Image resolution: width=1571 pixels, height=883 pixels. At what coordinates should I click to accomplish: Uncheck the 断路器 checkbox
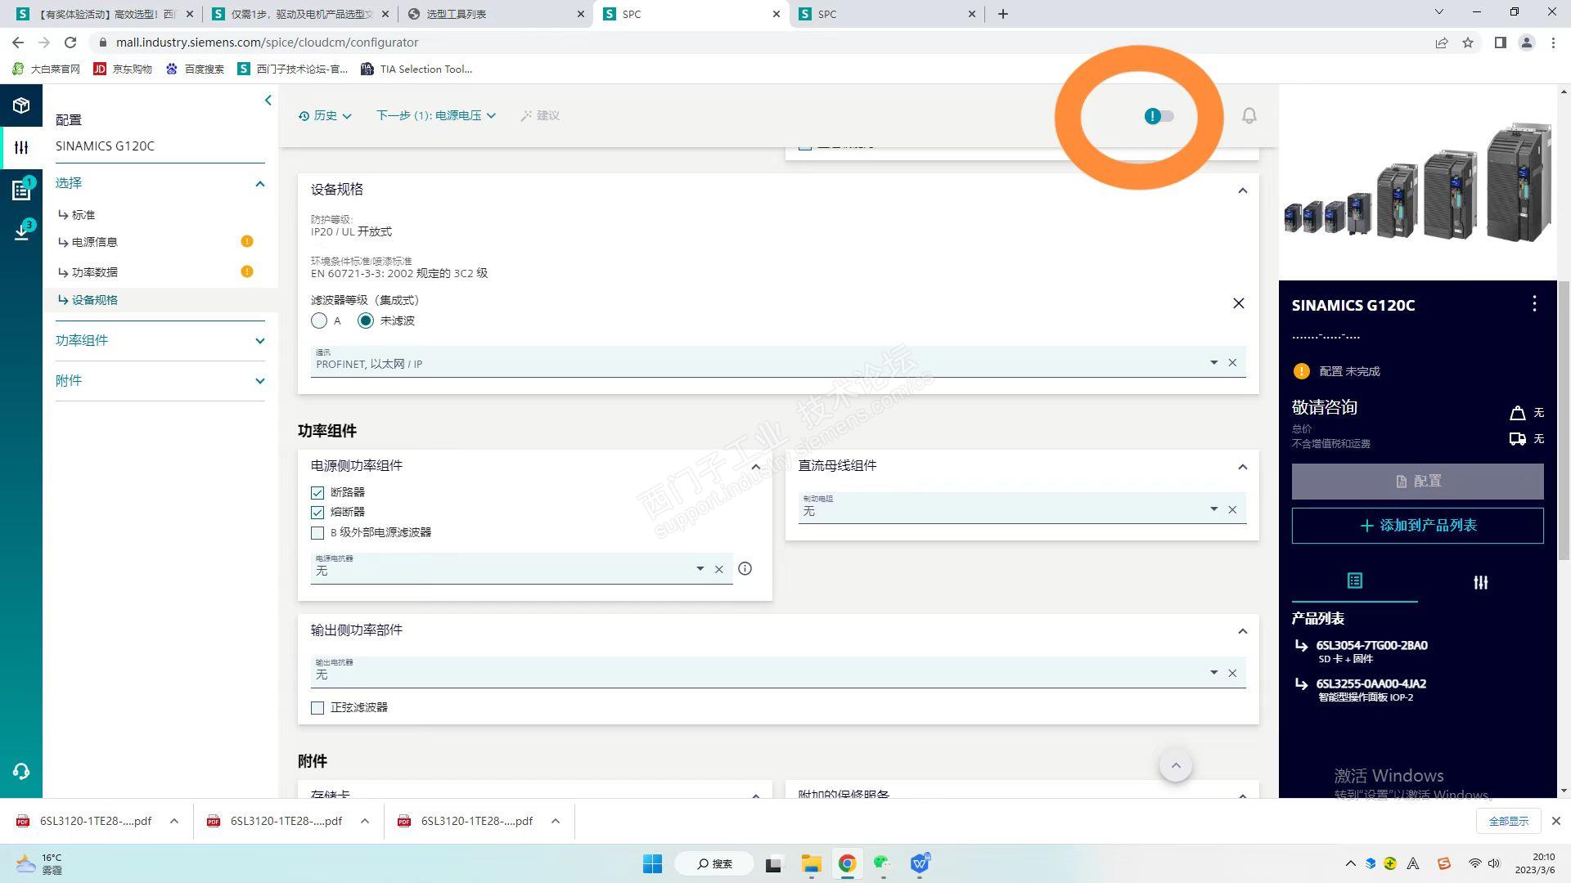tap(317, 493)
